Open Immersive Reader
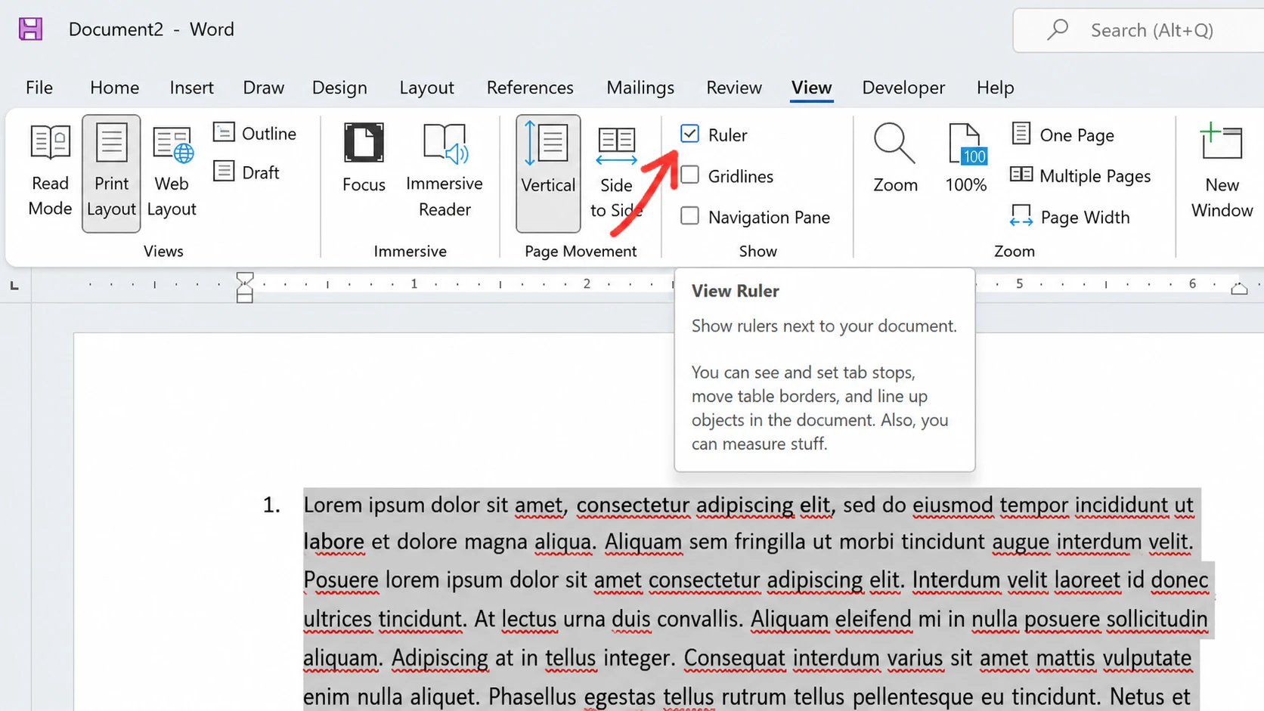The height and width of the screenshot is (711, 1264). tap(445, 172)
